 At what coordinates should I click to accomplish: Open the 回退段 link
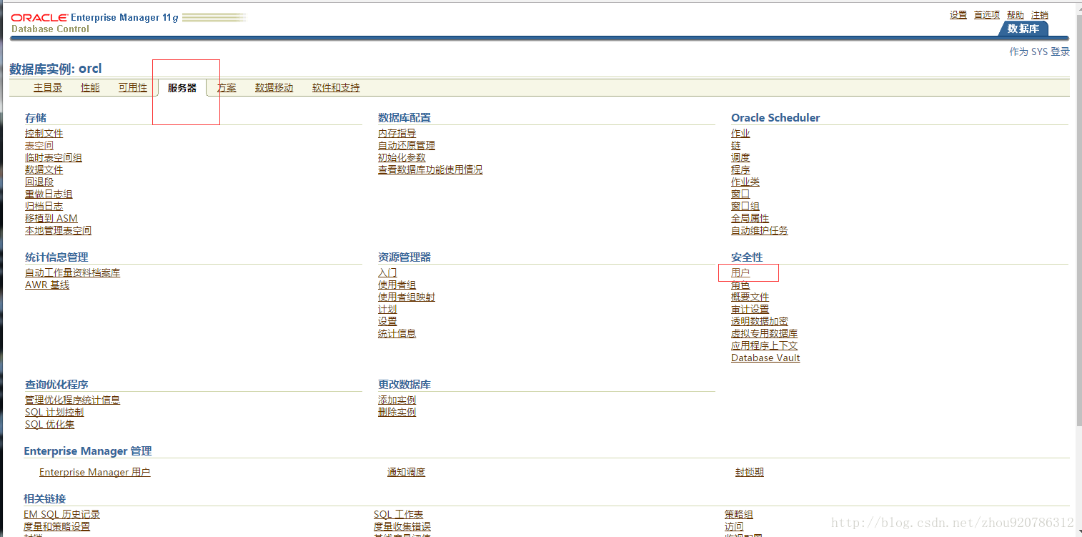[39, 182]
